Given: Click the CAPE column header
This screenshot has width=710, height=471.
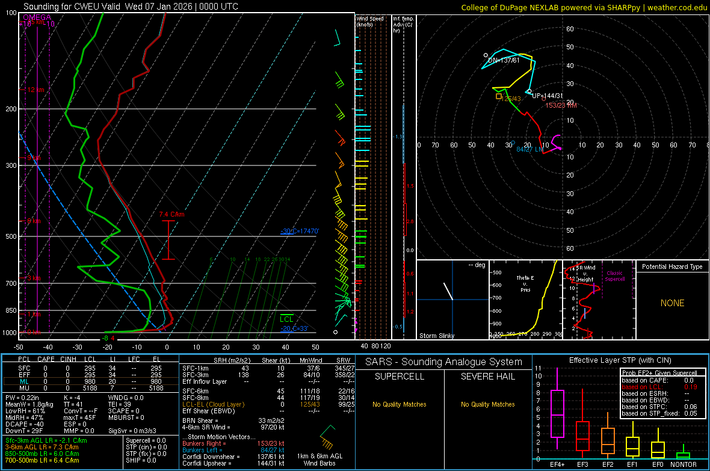Looking at the screenshot, I should coord(46,359).
